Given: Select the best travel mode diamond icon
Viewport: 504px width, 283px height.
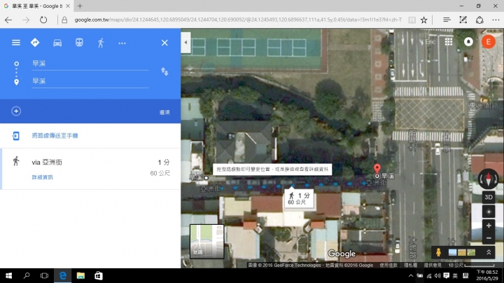Looking at the screenshot, I should click(35, 43).
